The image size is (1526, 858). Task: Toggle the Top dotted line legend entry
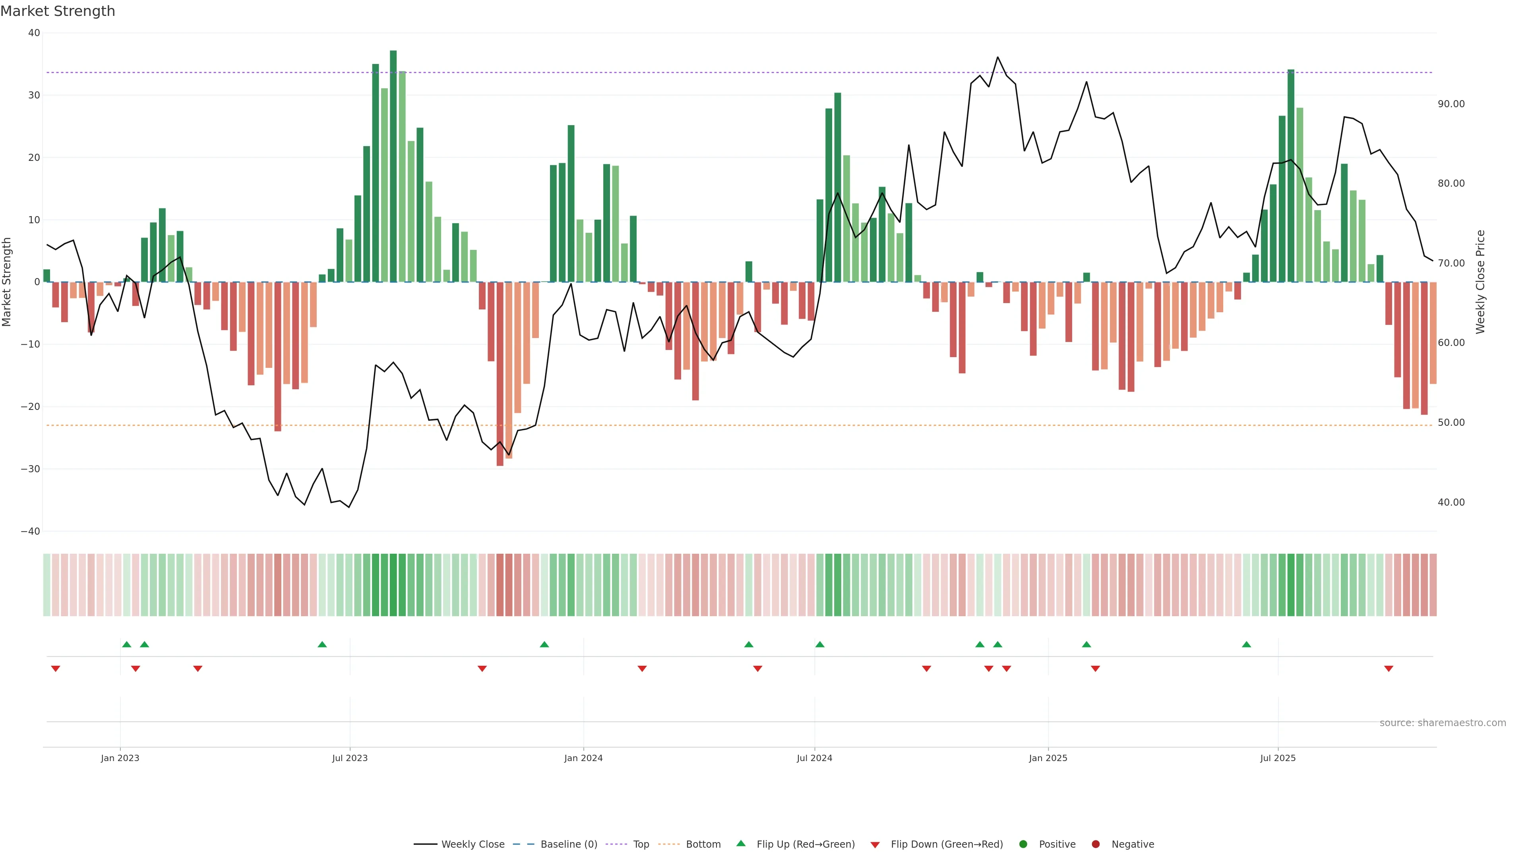click(x=640, y=844)
